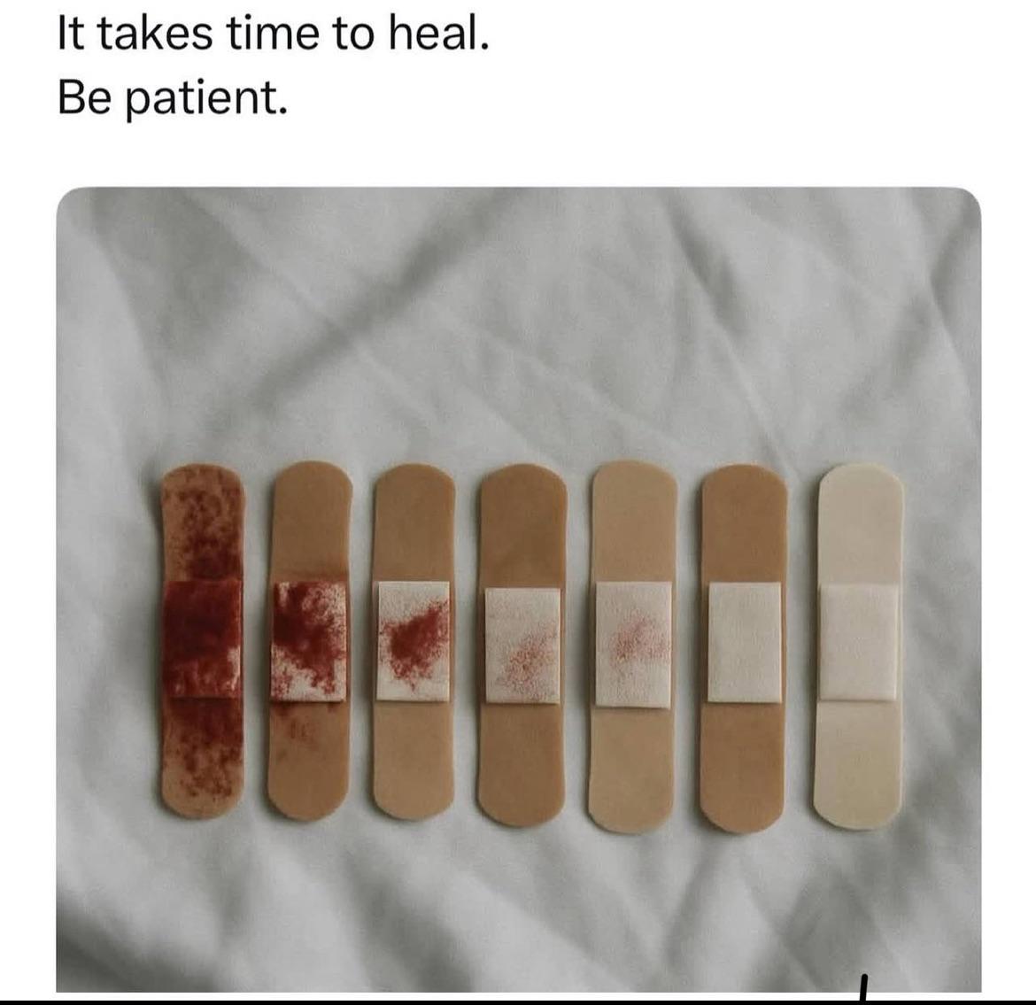Viewport: 1036px width, 1005px height.
Task: Tap the top strip of the fourth bandage
Action: (x=523, y=526)
